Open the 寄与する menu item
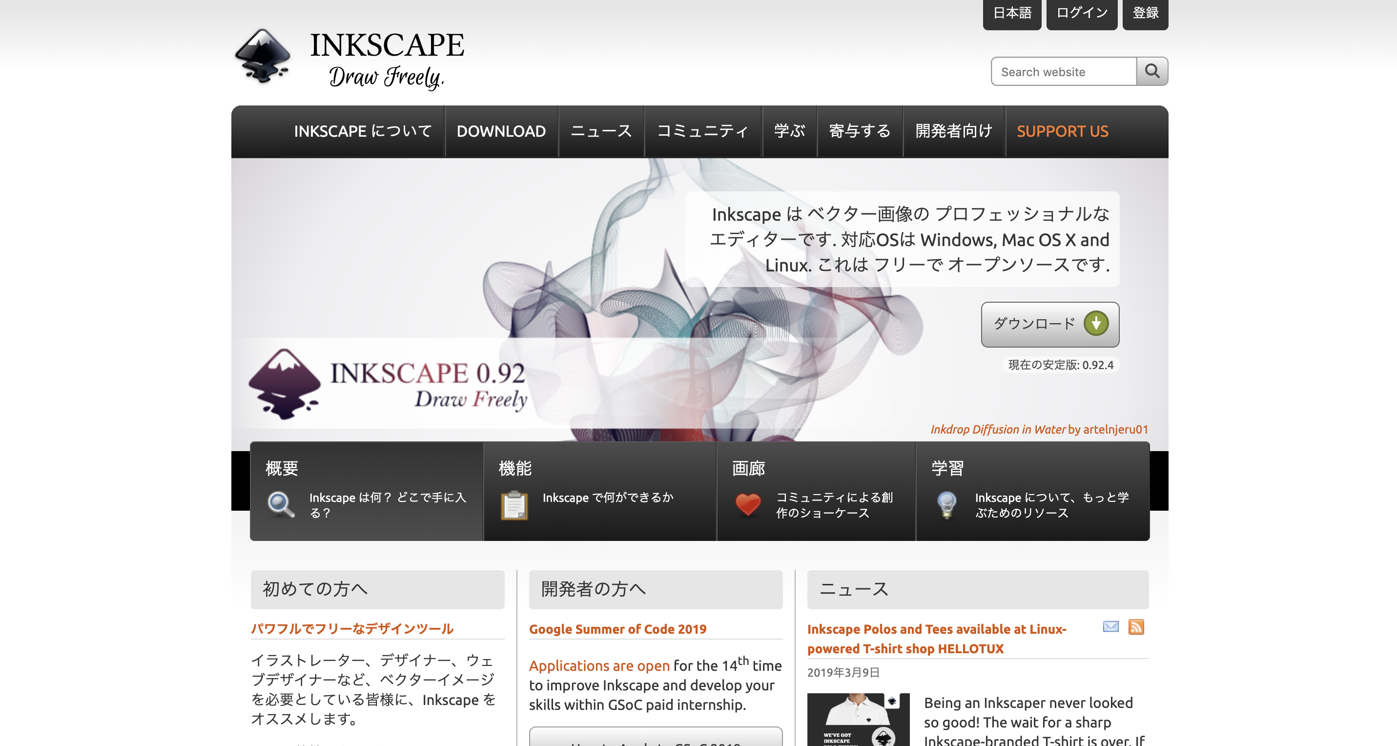 pyautogui.click(x=860, y=131)
